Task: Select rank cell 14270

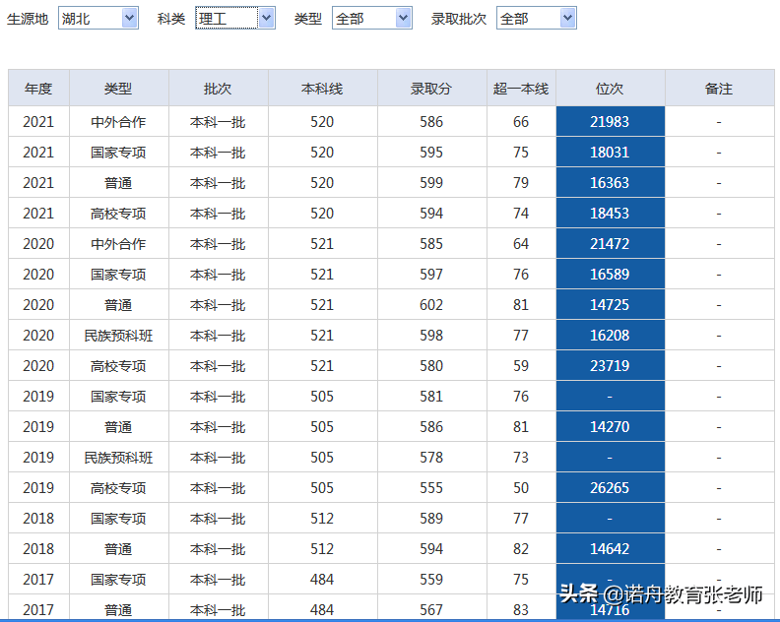Action: (x=610, y=426)
